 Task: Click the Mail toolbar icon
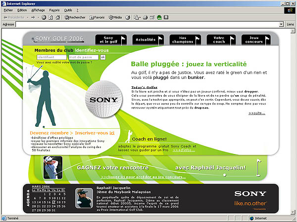[136, 17]
